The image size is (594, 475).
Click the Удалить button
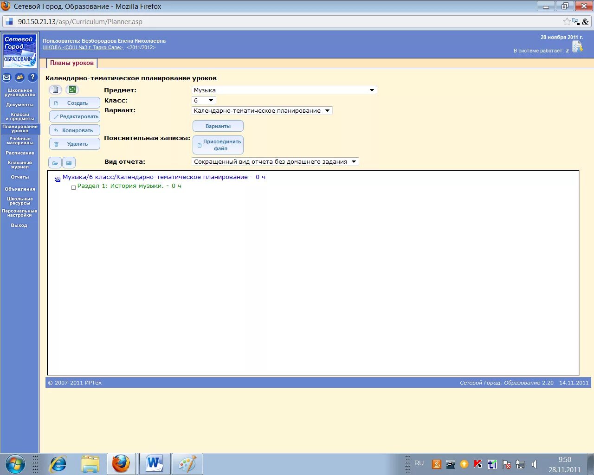[x=75, y=144]
